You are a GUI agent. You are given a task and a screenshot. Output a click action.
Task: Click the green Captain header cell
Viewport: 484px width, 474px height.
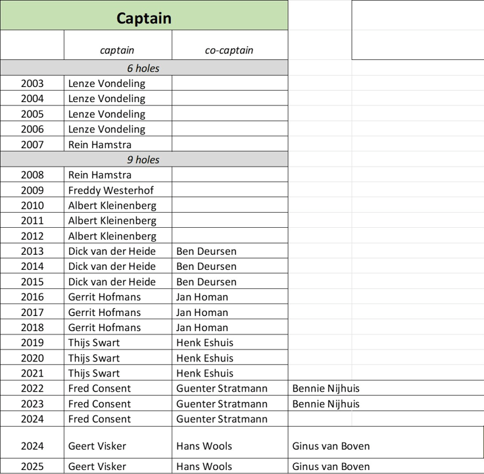[143, 18]
